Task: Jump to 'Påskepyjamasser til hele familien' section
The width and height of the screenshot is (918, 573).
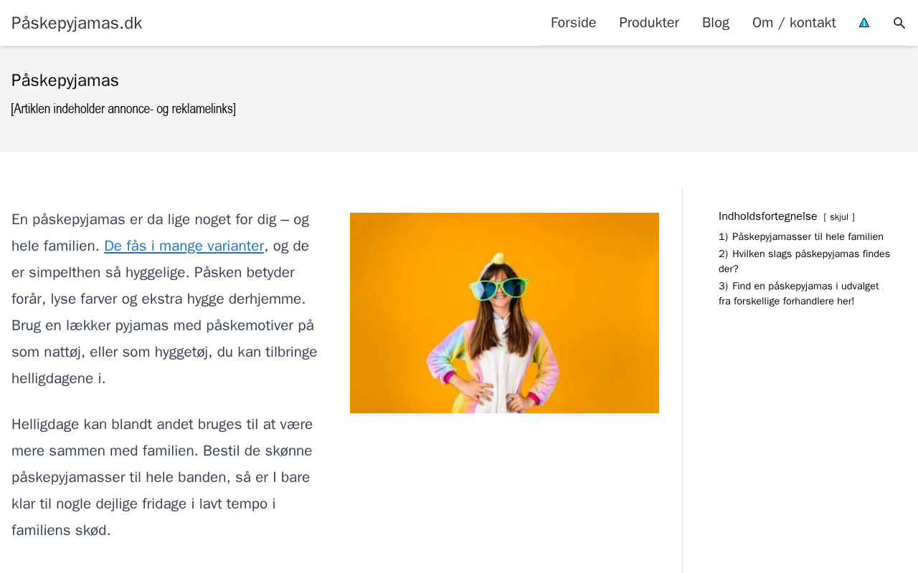Action: coord(807,236)
